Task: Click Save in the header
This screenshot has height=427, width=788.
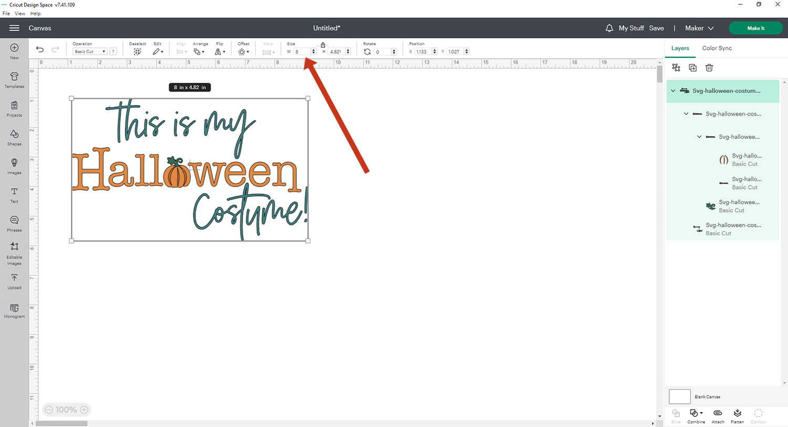Action: tap(656, 28)
